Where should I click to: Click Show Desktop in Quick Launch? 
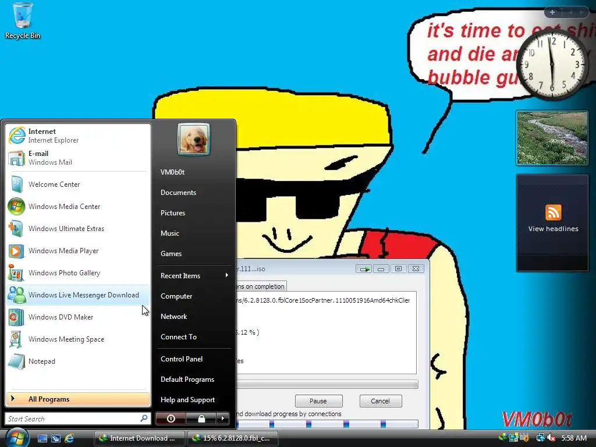(42, 438)
